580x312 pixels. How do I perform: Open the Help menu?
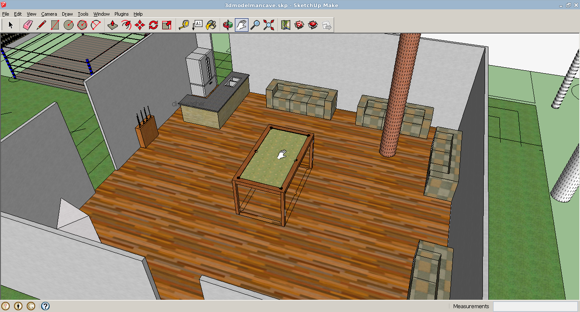[138, 14]
